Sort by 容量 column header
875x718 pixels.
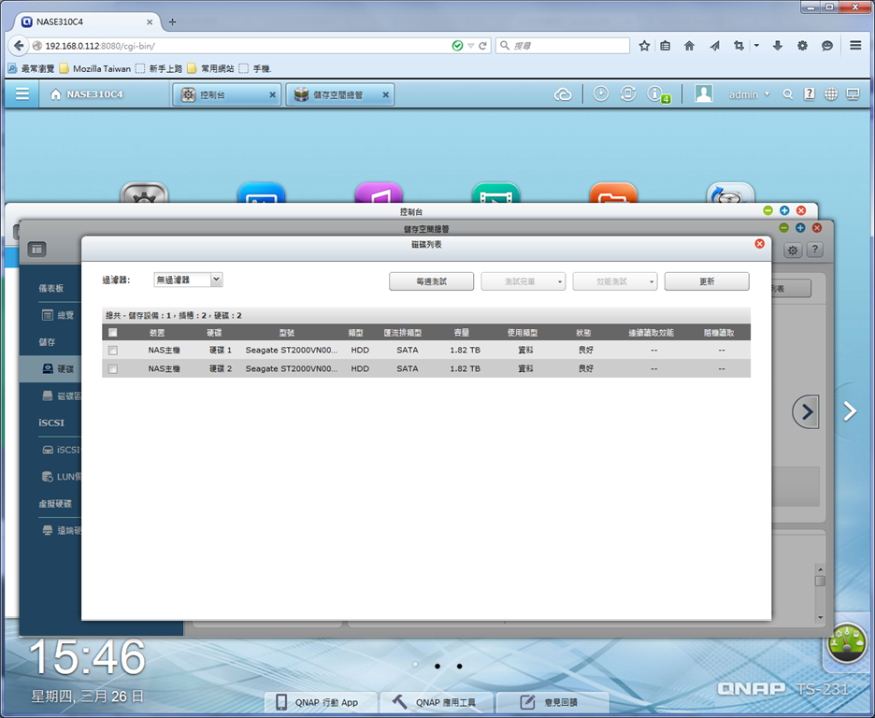462,333
